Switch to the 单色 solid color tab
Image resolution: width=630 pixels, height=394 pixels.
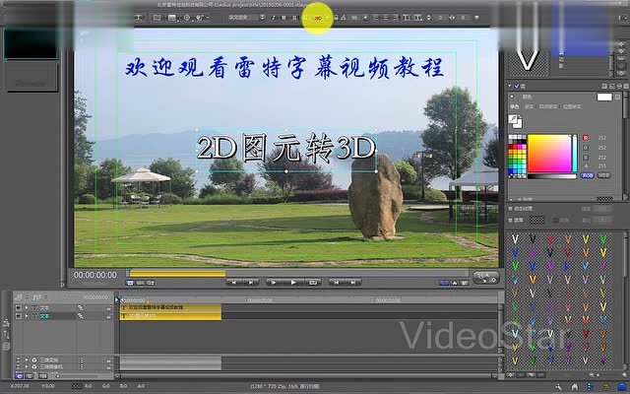pos(515,107)
